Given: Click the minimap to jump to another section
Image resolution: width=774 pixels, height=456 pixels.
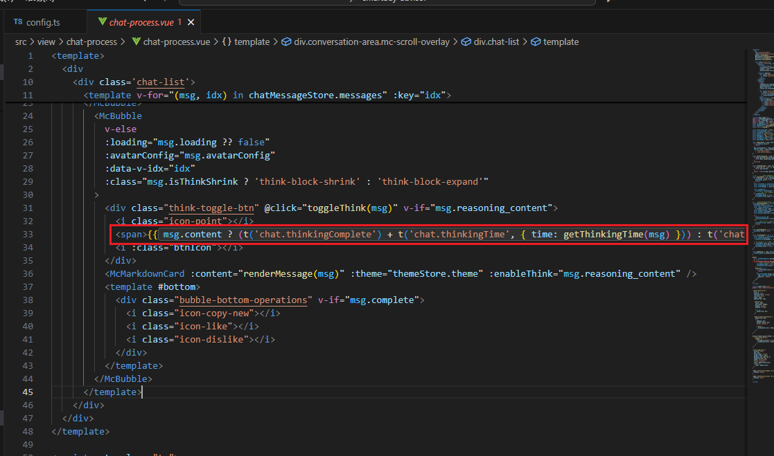Looking at the screenshot, I should [x=759, y=208].
